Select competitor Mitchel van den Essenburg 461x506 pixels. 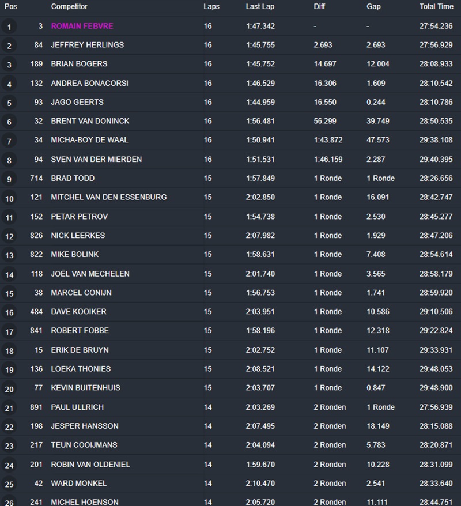coord(108,197)
